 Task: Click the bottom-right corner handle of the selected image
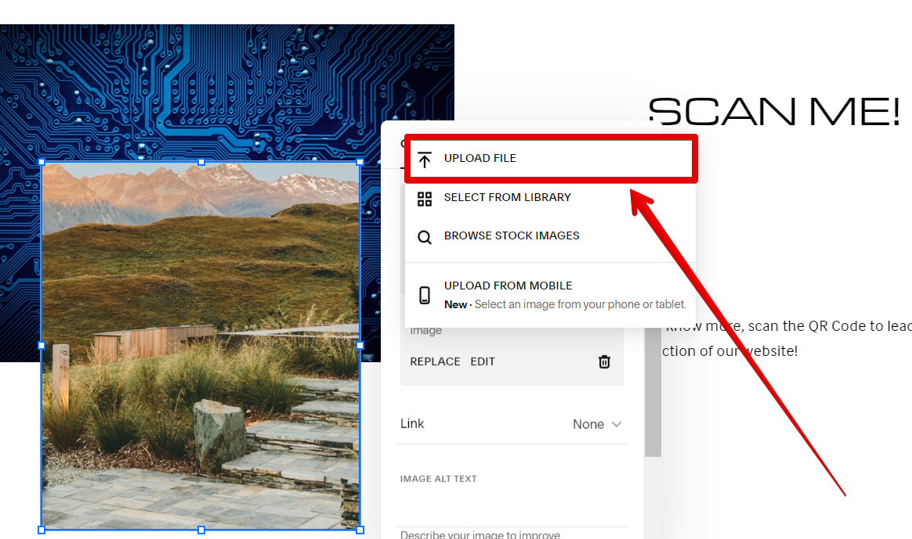[x=360, y=530]
